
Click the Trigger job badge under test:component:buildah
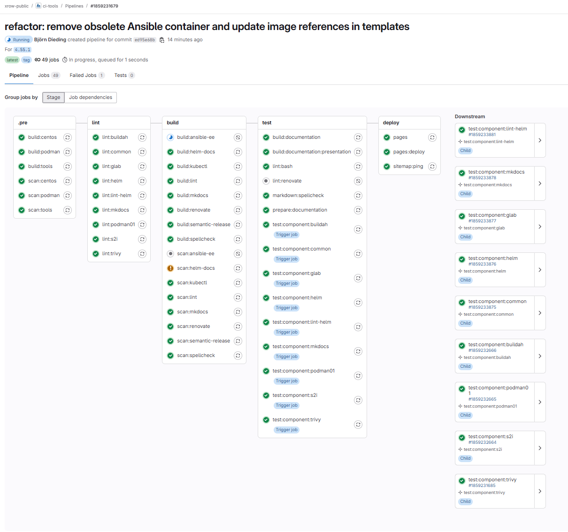click(286, 235)
